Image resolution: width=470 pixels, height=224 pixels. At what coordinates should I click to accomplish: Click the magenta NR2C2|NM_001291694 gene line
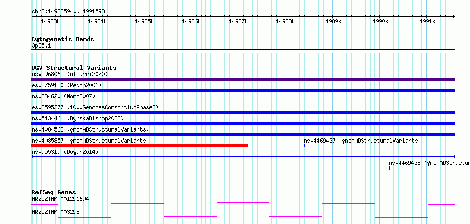(243, 203)
